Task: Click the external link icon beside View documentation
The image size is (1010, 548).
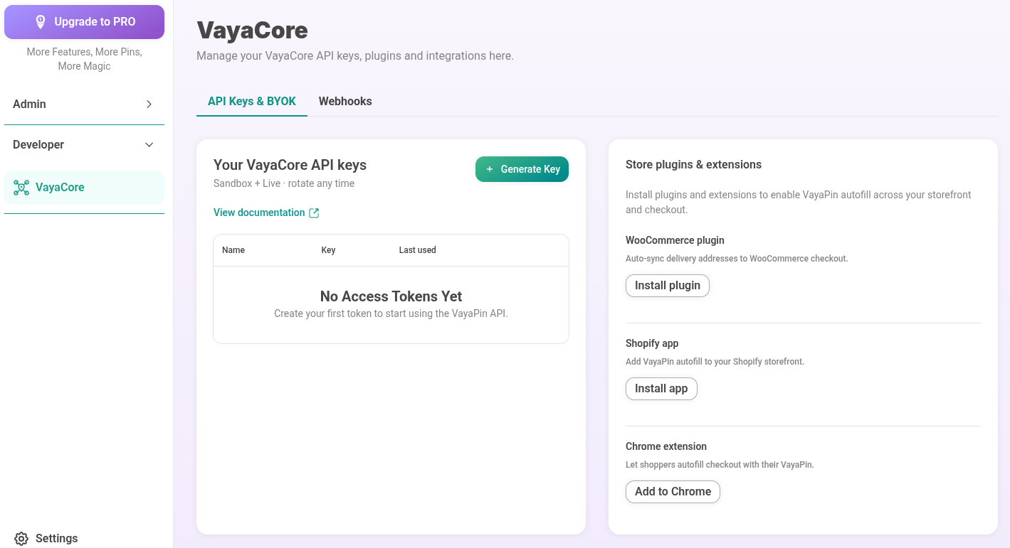Action: 314,213
